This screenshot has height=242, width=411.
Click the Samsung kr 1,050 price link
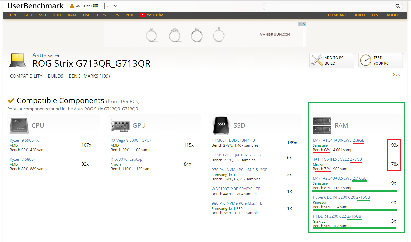point(227,175)
